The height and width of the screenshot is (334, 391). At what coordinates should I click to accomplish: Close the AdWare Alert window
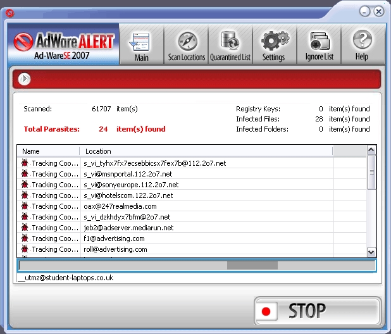point(379,11)
